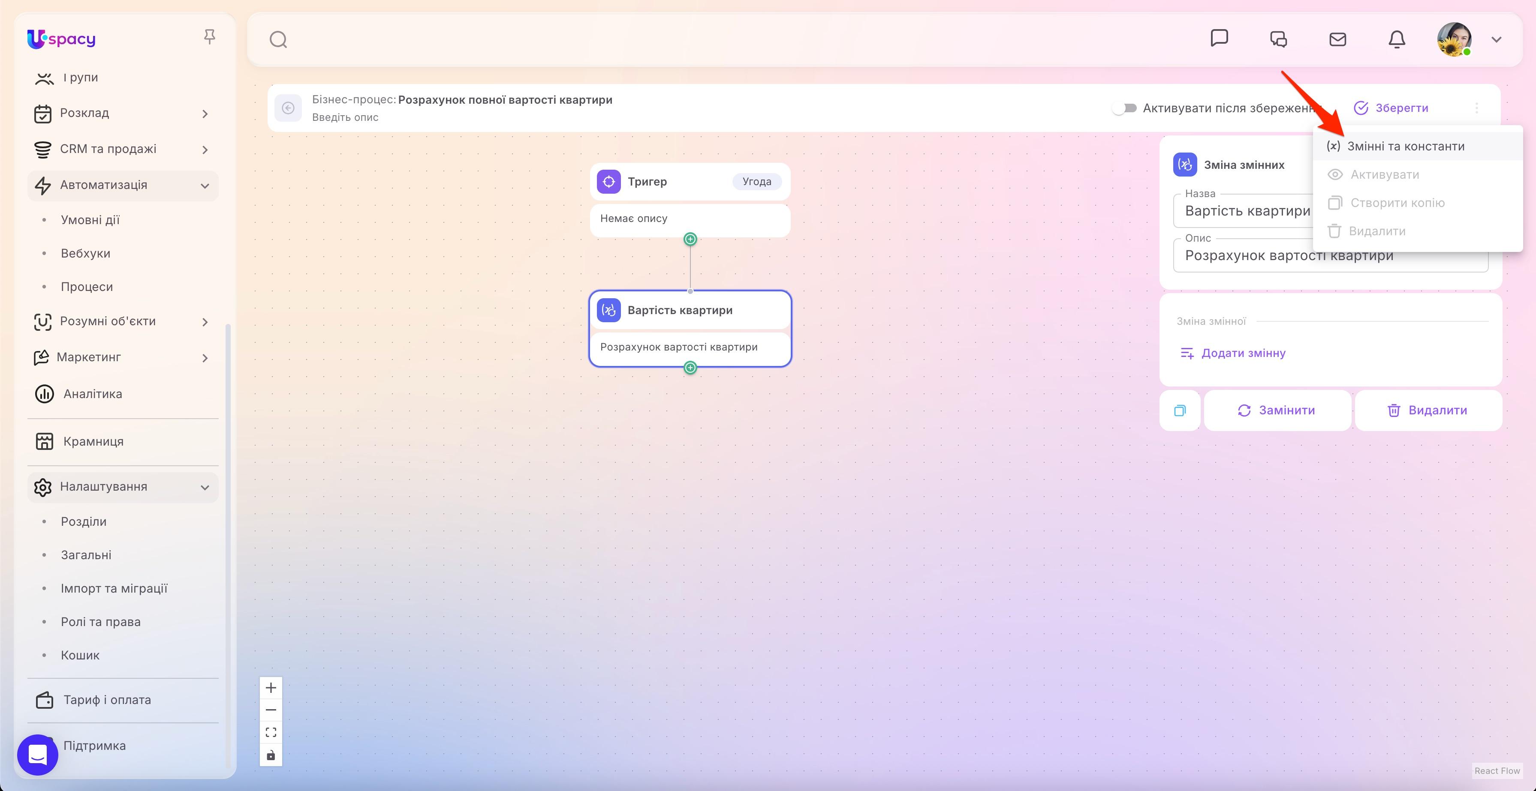Pin the sidebar with the pin icon
This screenshot has width=1536, height=791.
click(209, 37)
